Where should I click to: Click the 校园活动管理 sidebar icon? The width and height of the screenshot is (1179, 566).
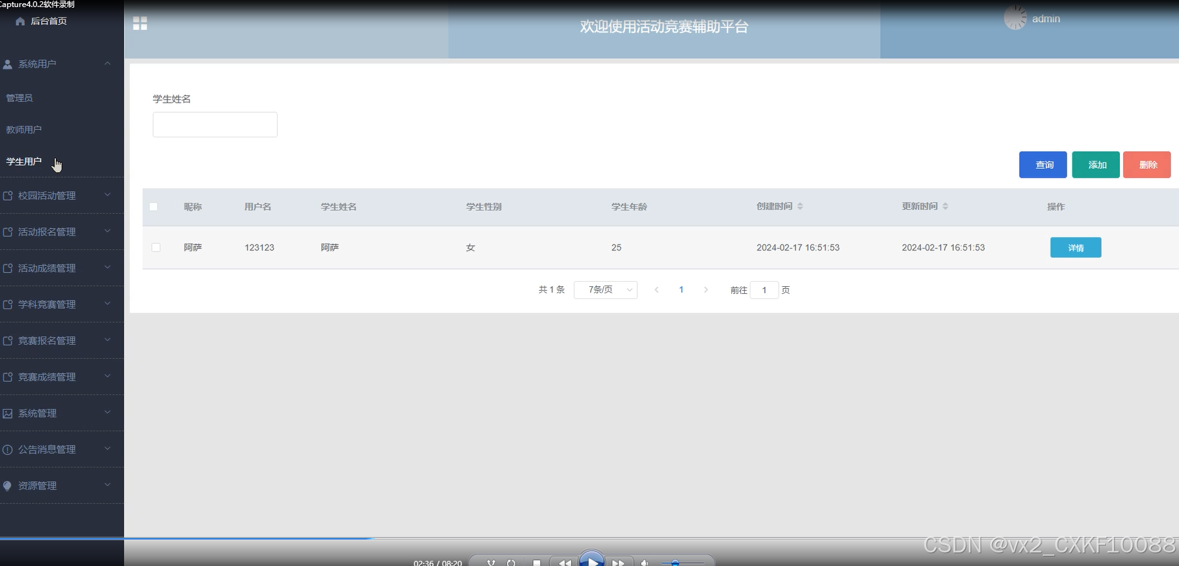(8, 196)
